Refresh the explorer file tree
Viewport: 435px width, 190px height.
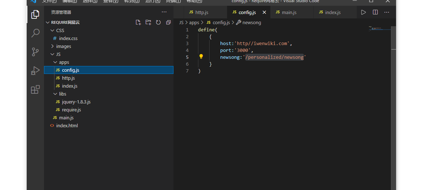(158, 22)
